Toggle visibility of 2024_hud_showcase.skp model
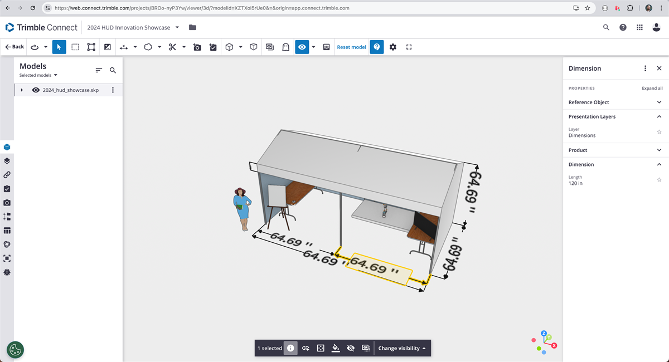Image resolution: width=669 pixels, height=362 pixels. pos(36,90)
